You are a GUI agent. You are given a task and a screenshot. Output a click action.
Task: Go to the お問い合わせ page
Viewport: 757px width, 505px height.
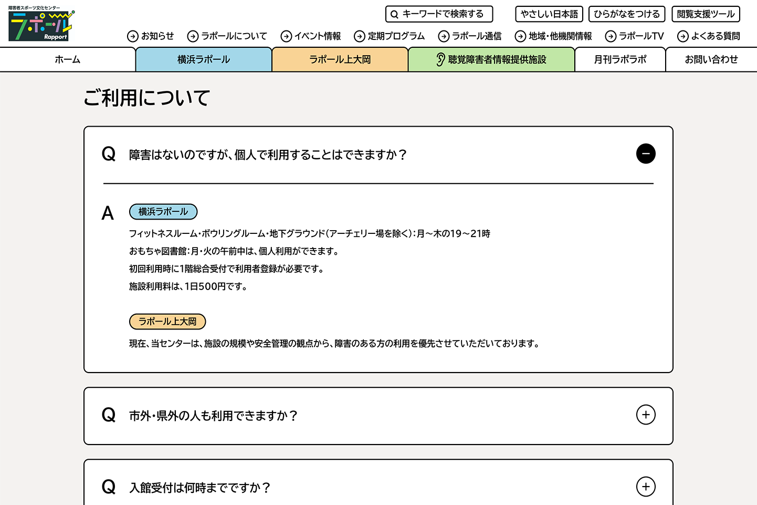coord(711,60)
